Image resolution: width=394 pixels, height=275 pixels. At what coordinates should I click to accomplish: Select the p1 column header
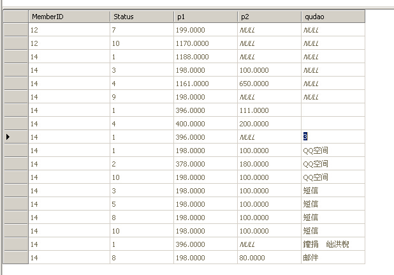[205, 17]
